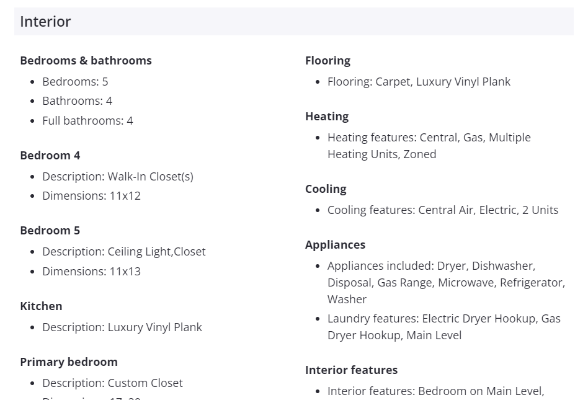Click the Heating section heading
Image resolution: width=588 pixels, height=400 pixels.
tap(326, 116)
